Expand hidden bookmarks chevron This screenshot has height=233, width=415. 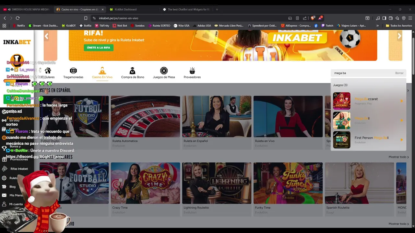(x=377, y=26)
